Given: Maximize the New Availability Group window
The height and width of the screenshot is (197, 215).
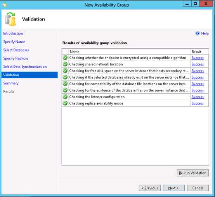Looking at the screenshot, I should coord(195,4).
